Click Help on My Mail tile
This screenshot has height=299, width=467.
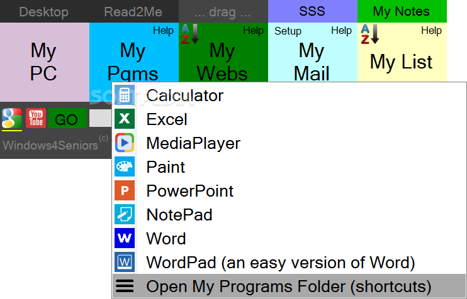(x=341, y=30)
